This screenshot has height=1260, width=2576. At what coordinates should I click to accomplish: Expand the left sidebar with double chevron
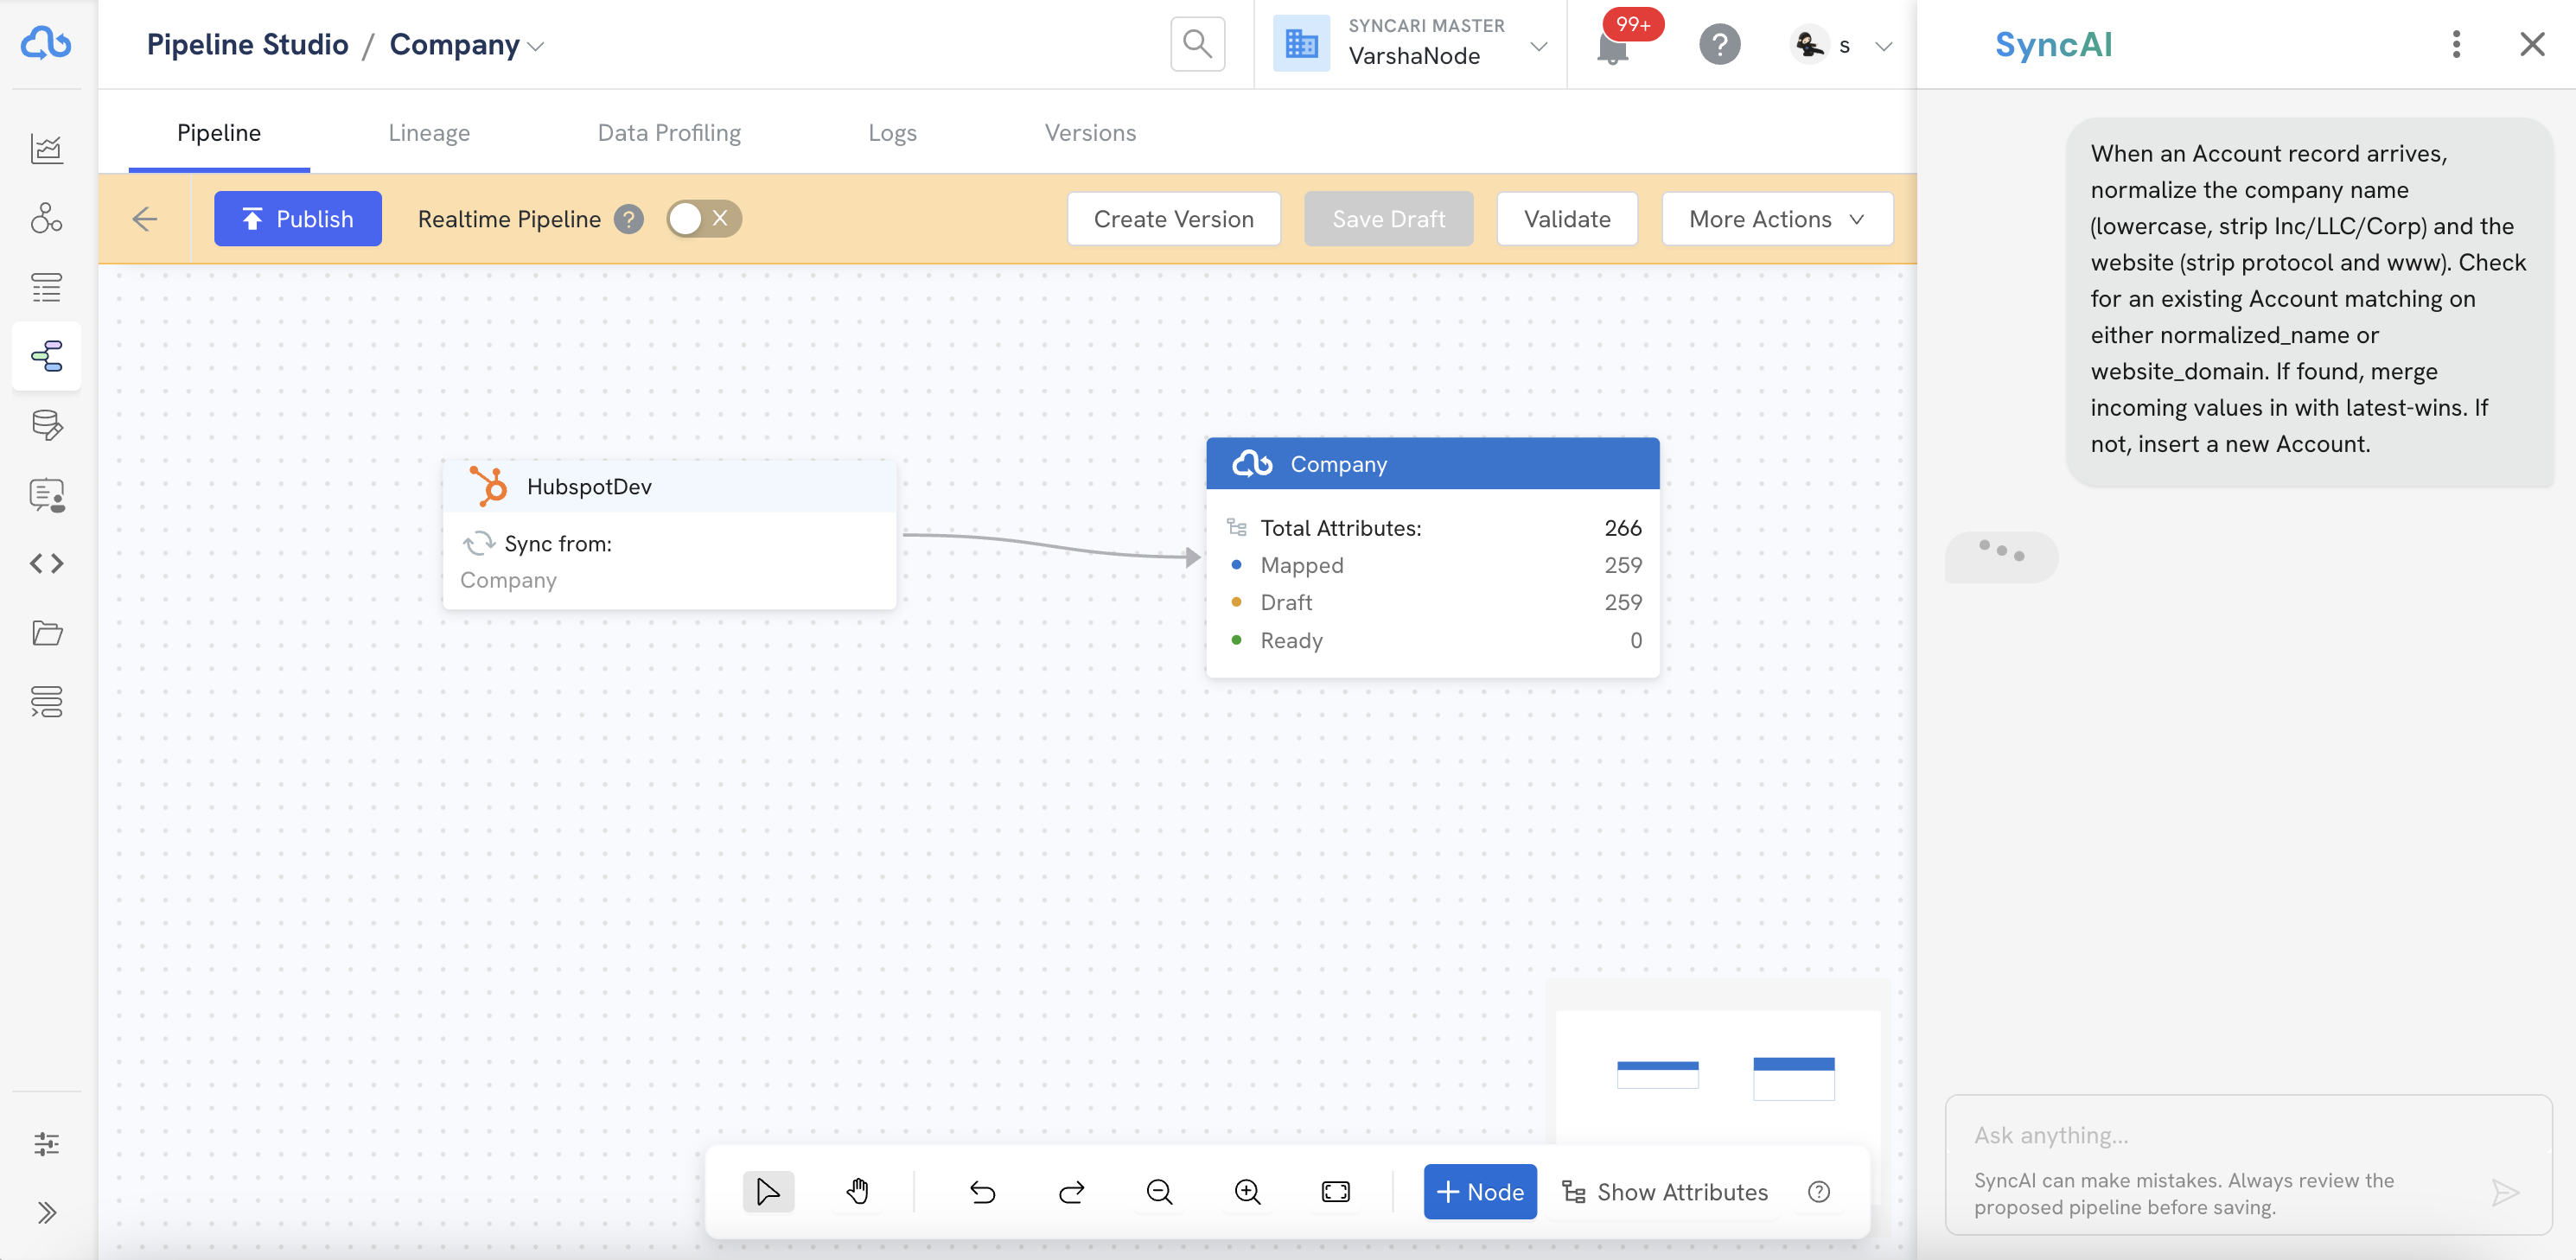pos(46,1213)
